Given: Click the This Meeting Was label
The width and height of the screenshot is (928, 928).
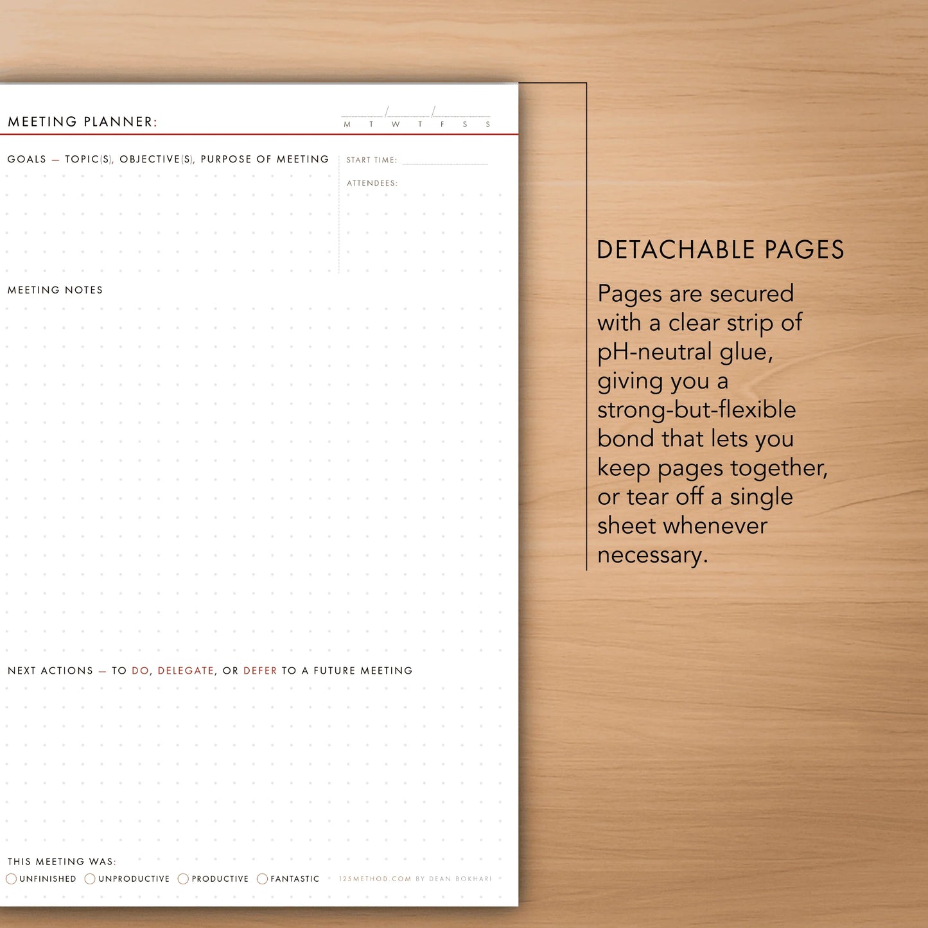Looking at the screenshot, I should 62,861.
